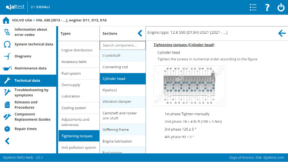The height and width of the screenshot is (162, 288).
Task: Click the cylinder head tightening diagram
Action: (189, 86)
